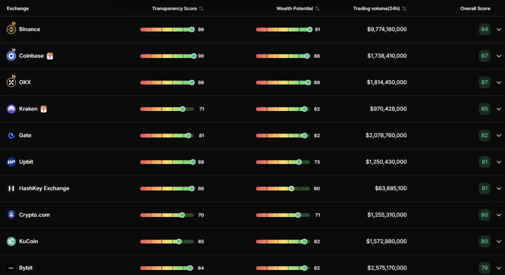505x275 pixels.
Task: Click the Wealth Potential column header
Action: [x=295, y=8]
